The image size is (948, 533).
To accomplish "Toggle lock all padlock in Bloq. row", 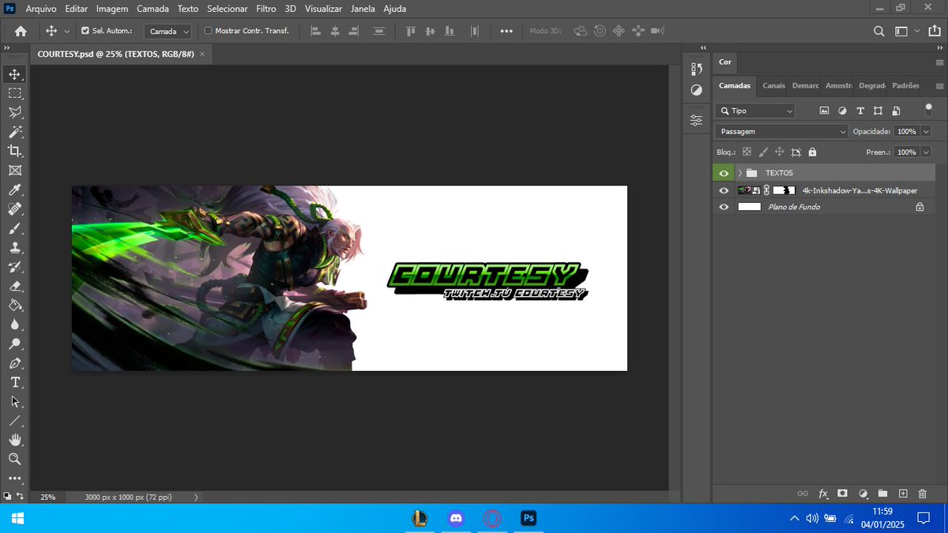I will click(813, 152).
